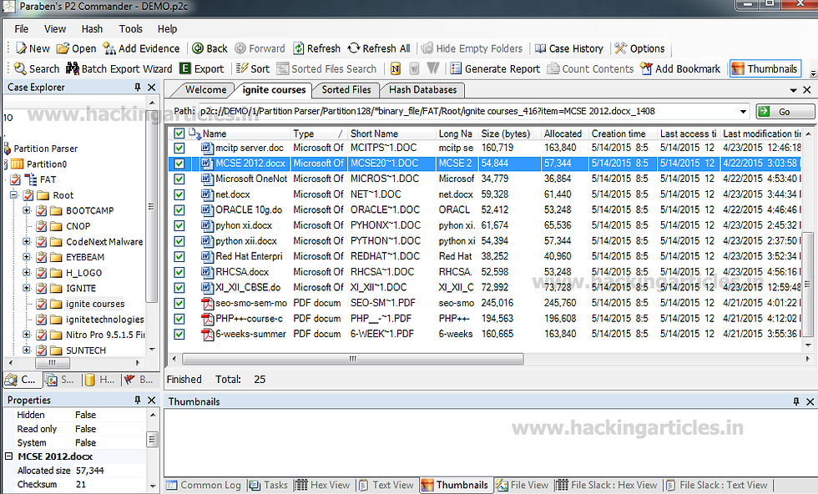Screen dimensions: 818x494
Task: Uncheck the 6-weeks-summer PDF checkbox
Action: tap(179, 335)
